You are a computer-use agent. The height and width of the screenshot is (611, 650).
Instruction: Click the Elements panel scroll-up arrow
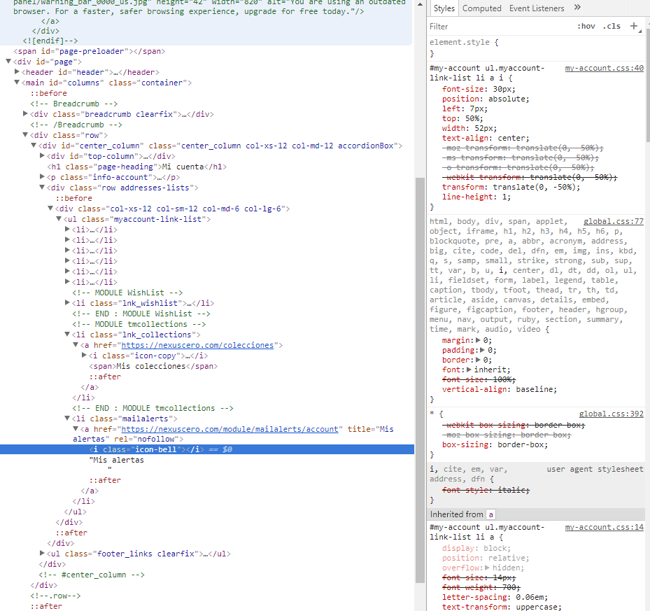coord(420,4)
